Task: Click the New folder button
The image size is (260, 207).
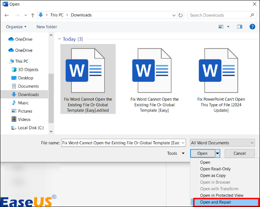Action: point(47,27)
